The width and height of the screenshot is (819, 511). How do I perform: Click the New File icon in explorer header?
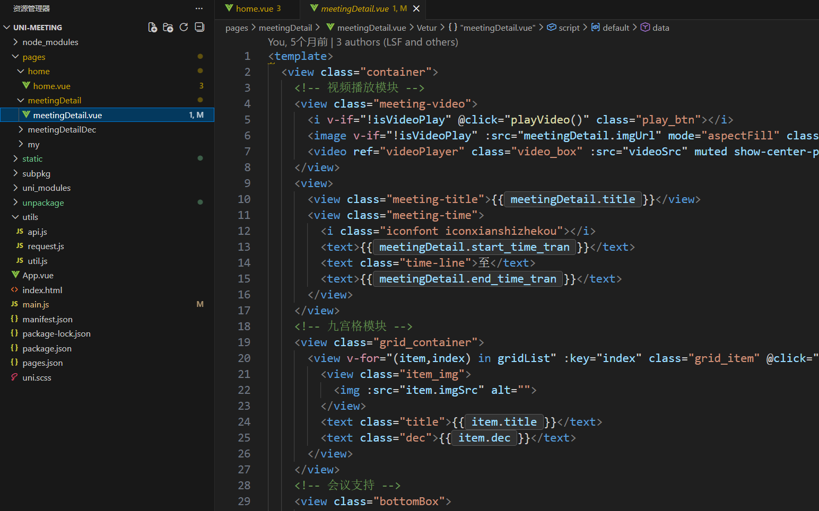click(152, 28)
